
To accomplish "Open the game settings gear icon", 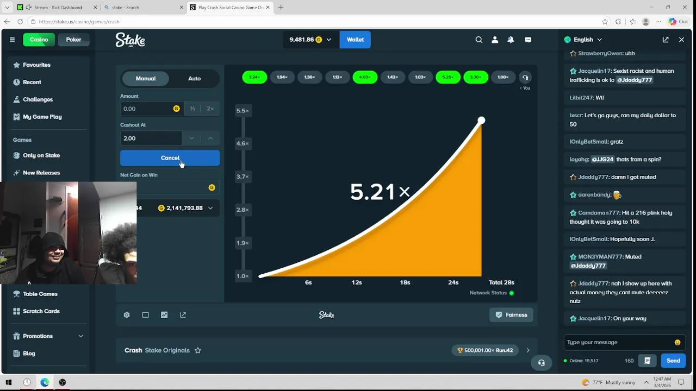I will tap(127, 315).
